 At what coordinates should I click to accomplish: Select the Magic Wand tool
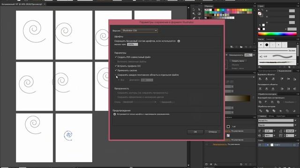(194, 14)
